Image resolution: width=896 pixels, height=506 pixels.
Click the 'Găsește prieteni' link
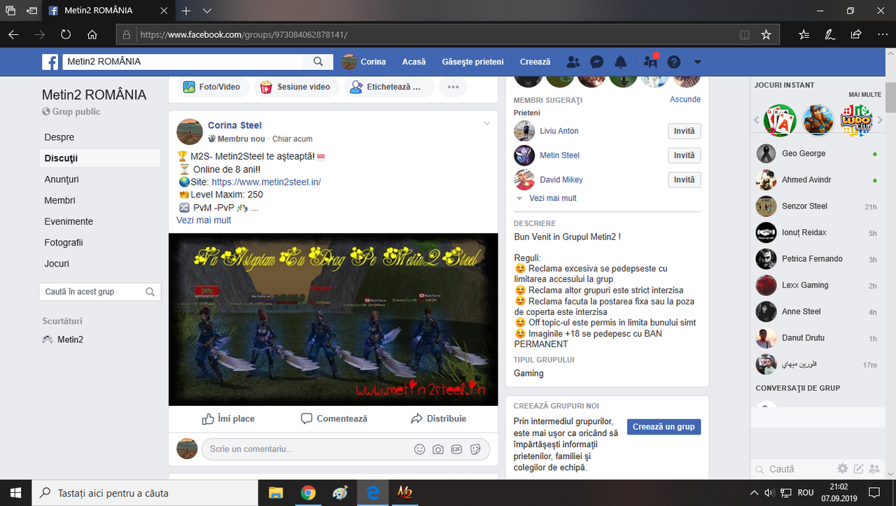(472, 62)
